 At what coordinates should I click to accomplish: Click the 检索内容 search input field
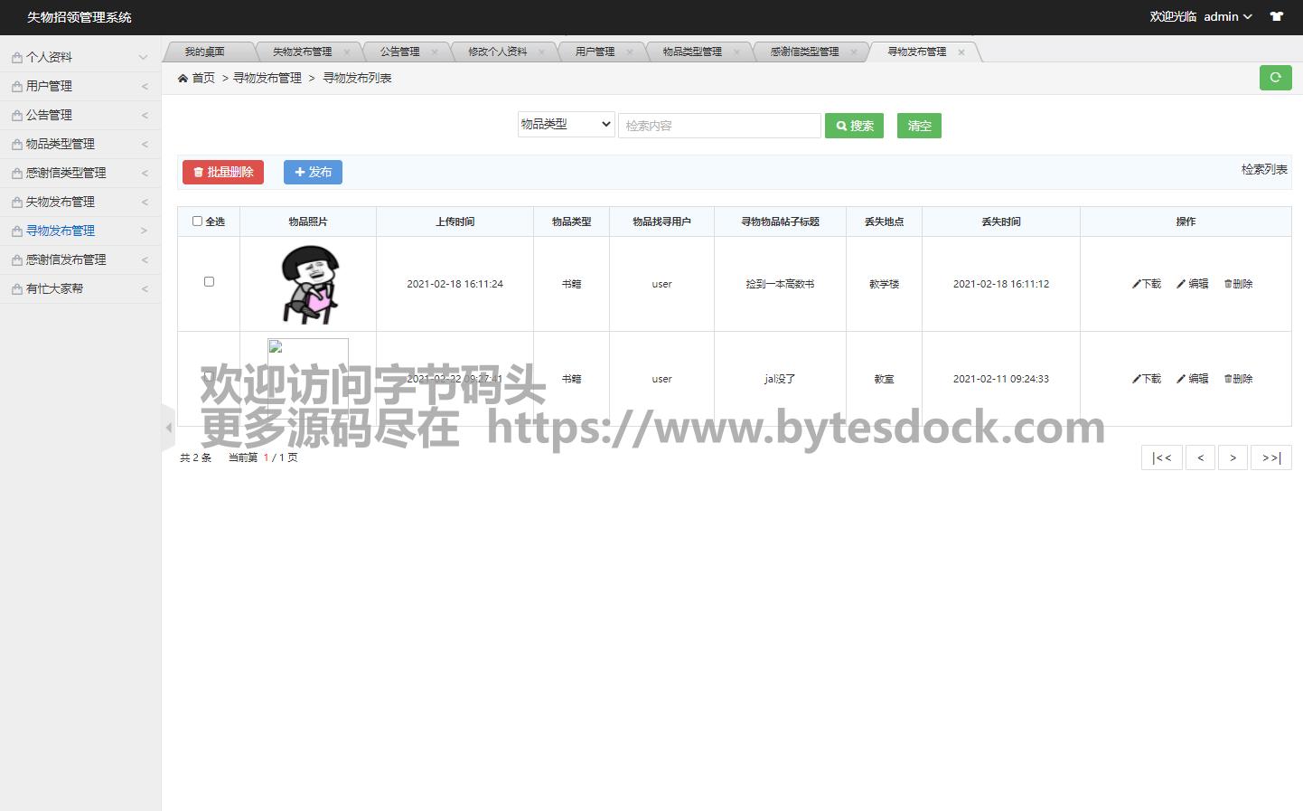[x=719, y=126]
